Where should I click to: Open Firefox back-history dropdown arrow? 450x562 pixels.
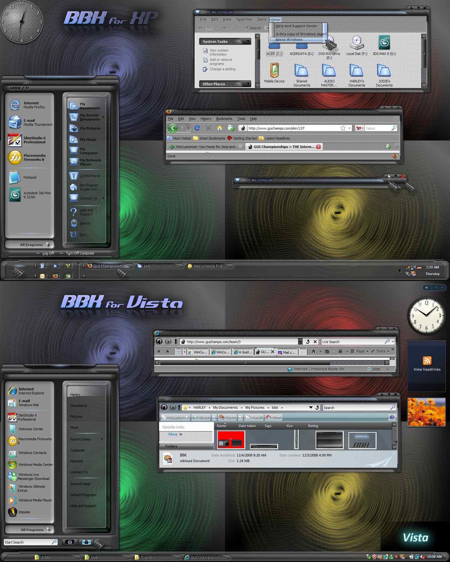click(x=188, y=128)
